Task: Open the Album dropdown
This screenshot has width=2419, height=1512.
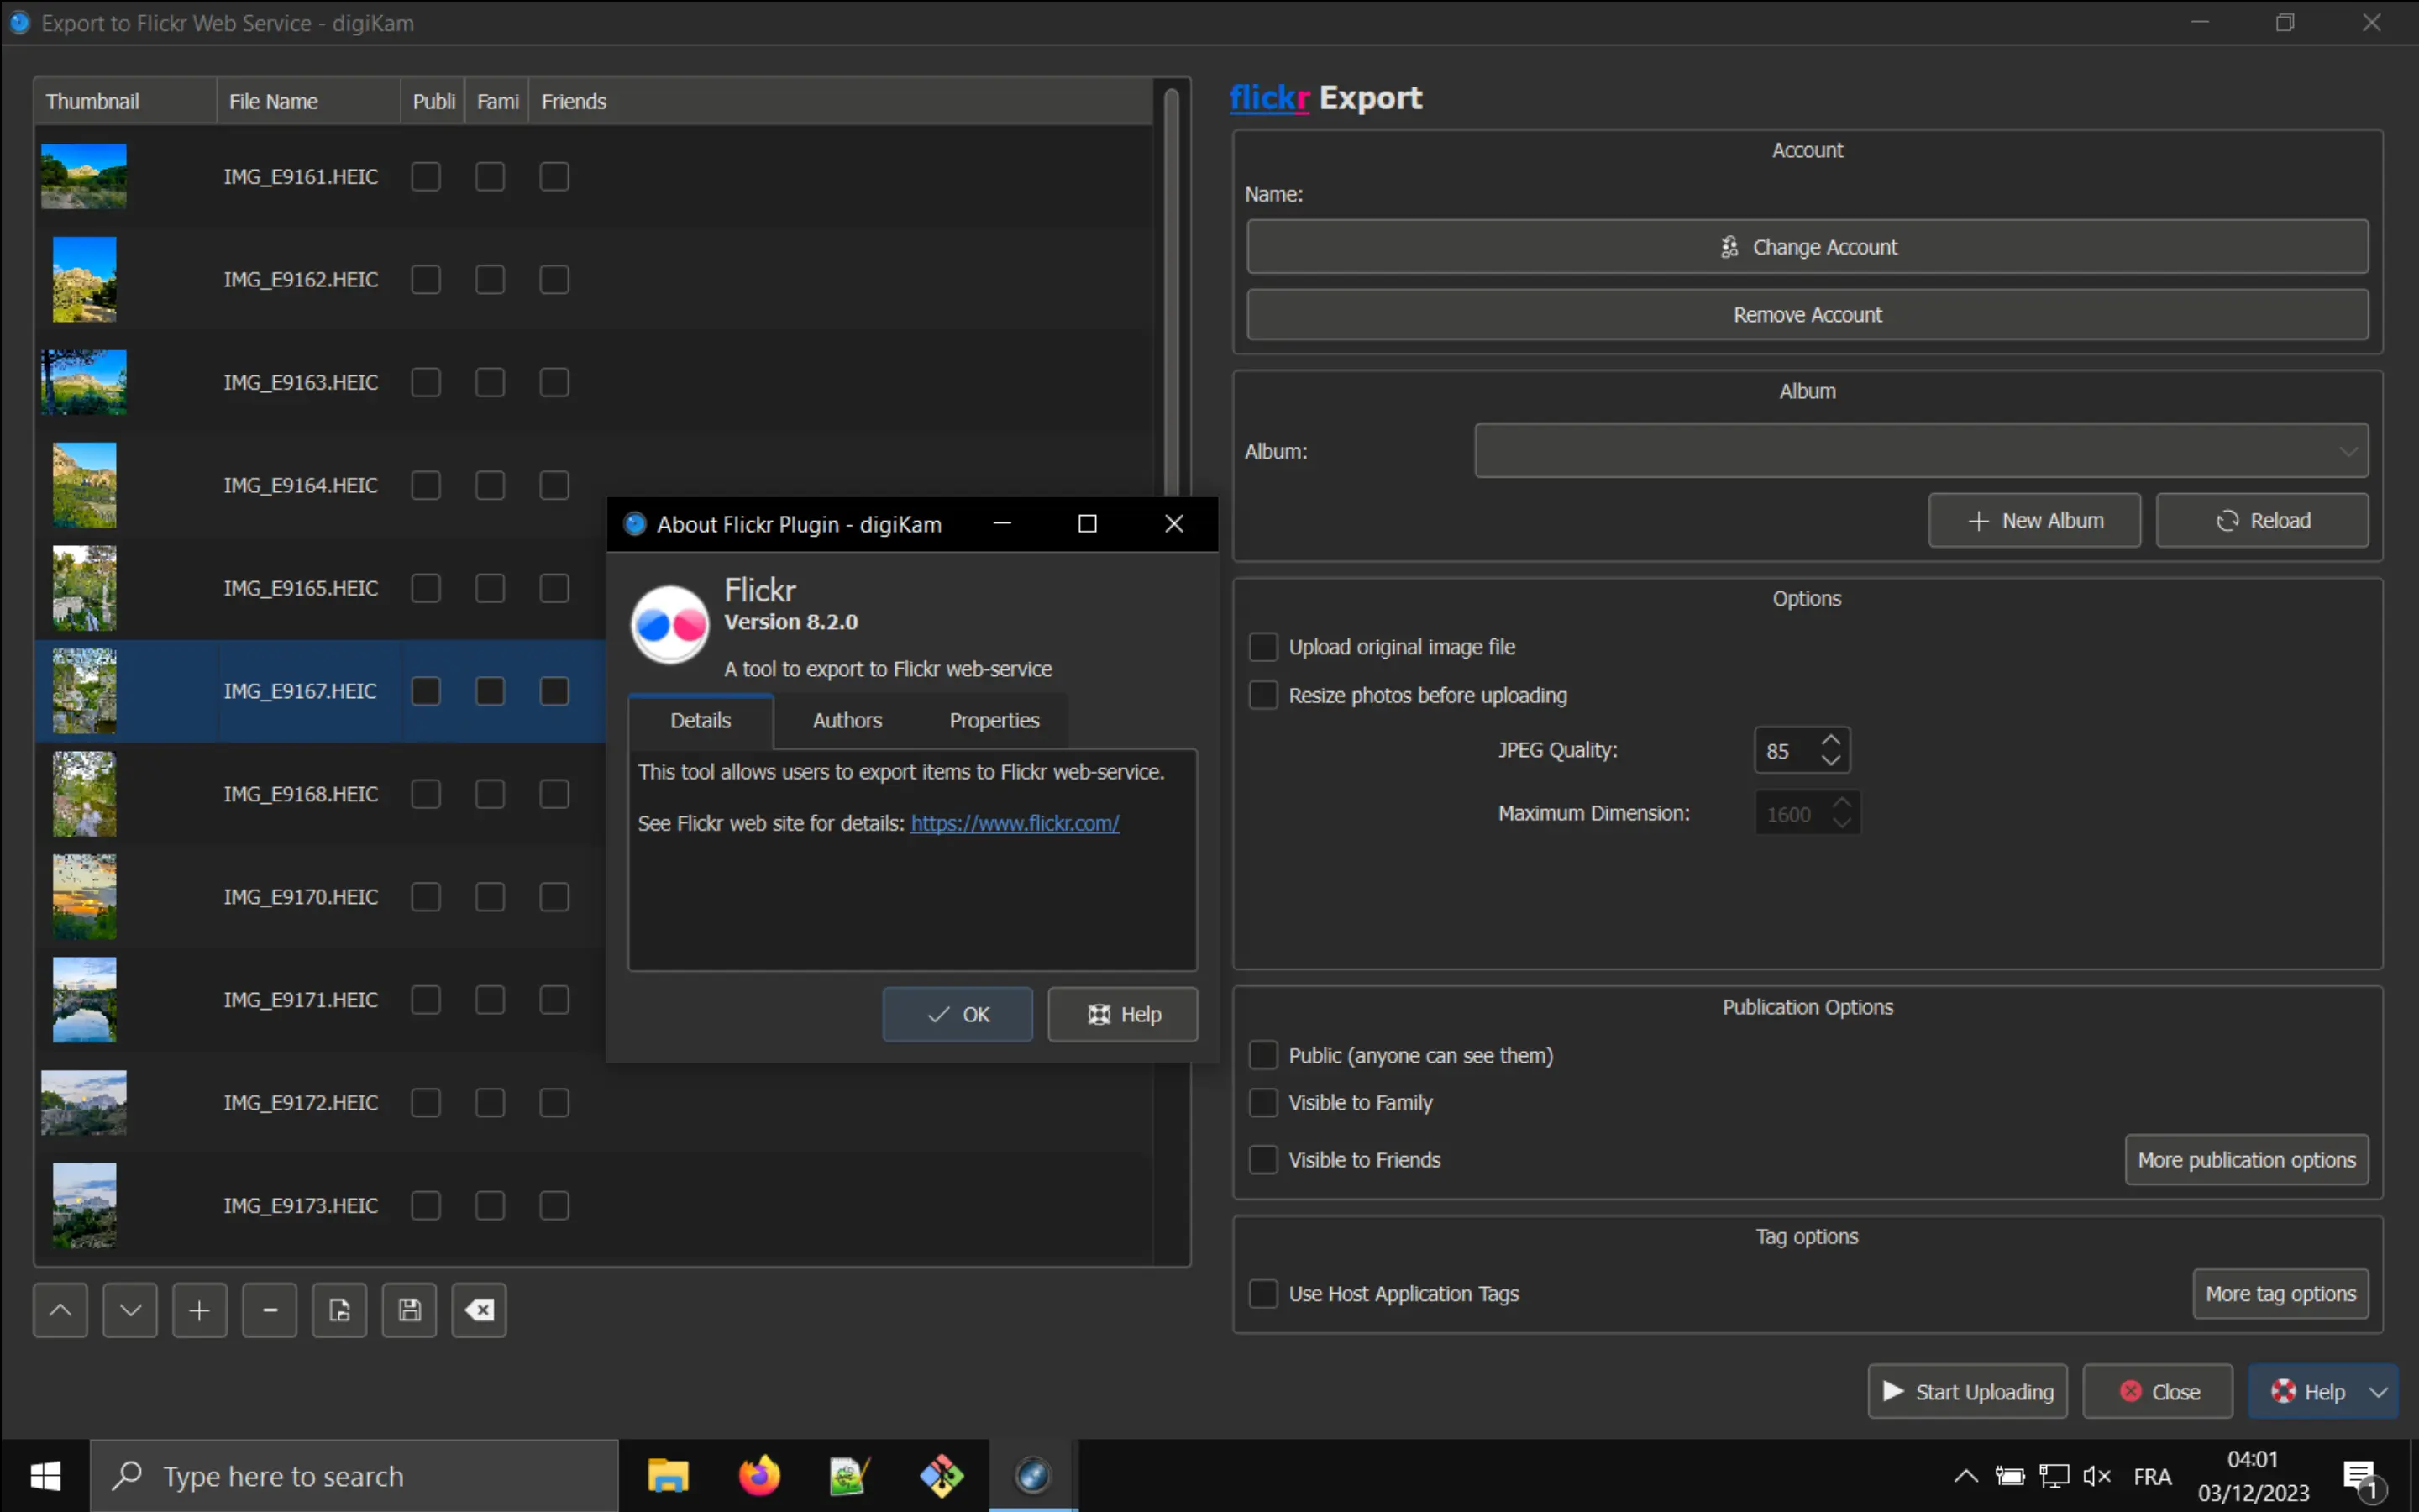Action: (x=2347, y=450)
